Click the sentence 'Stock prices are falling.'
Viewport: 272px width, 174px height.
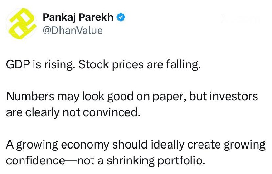(x=139, y=65)
